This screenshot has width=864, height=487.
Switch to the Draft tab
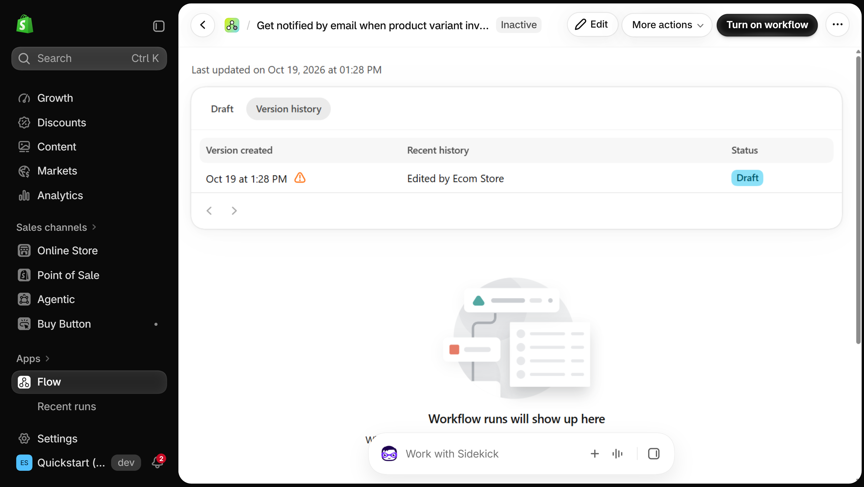222,109
